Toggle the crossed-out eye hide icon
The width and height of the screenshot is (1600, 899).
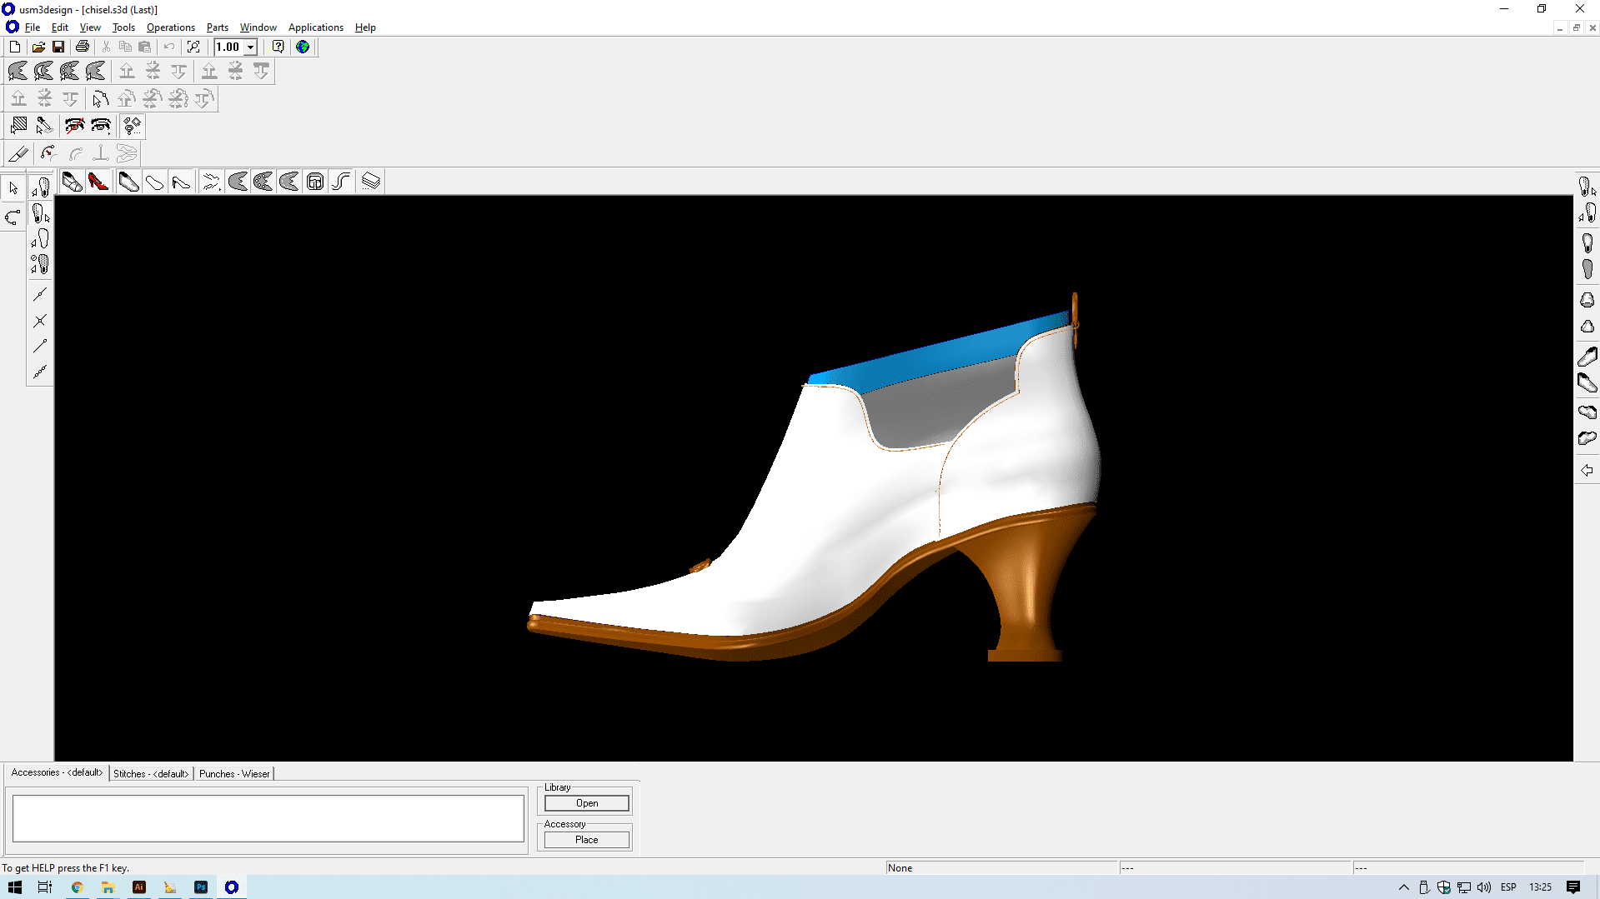74,126
